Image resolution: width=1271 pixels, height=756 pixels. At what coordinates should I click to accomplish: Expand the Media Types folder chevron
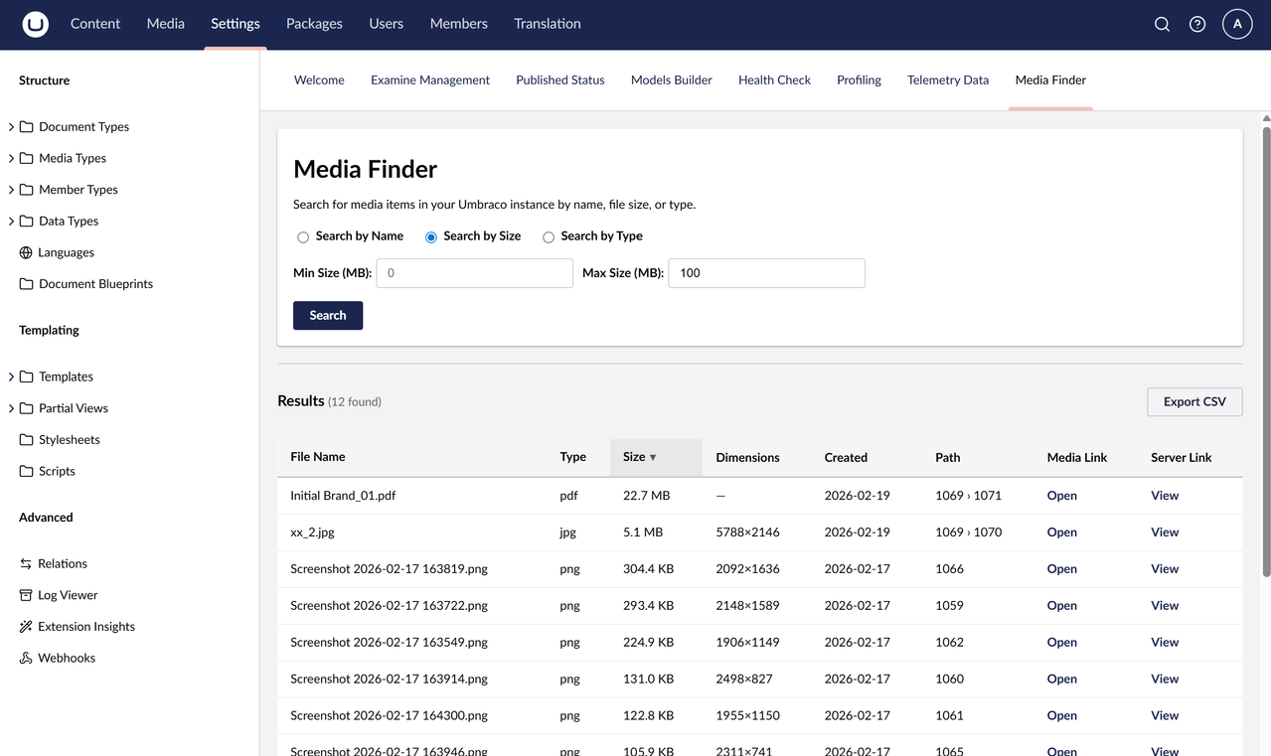(11, 158)
